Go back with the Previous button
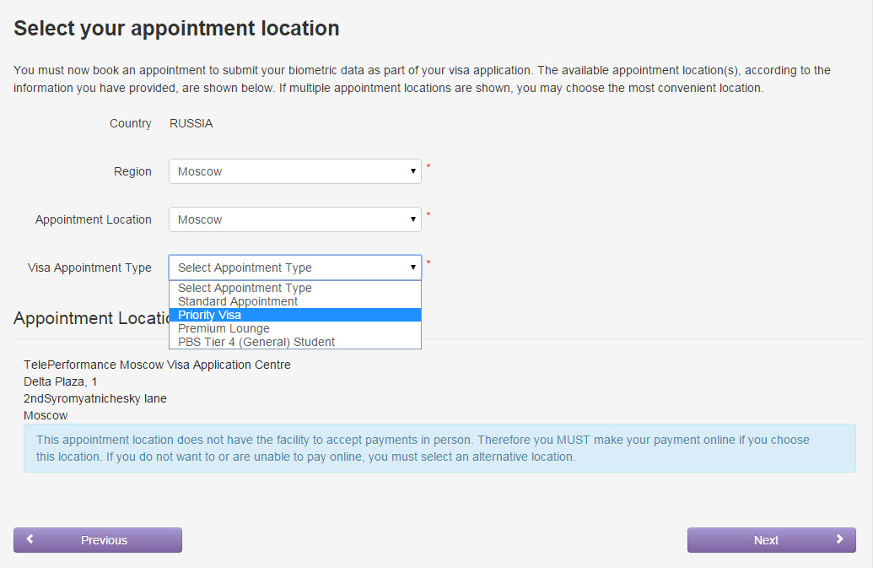The height and width of the screenshot is (568, 873). 98,540
